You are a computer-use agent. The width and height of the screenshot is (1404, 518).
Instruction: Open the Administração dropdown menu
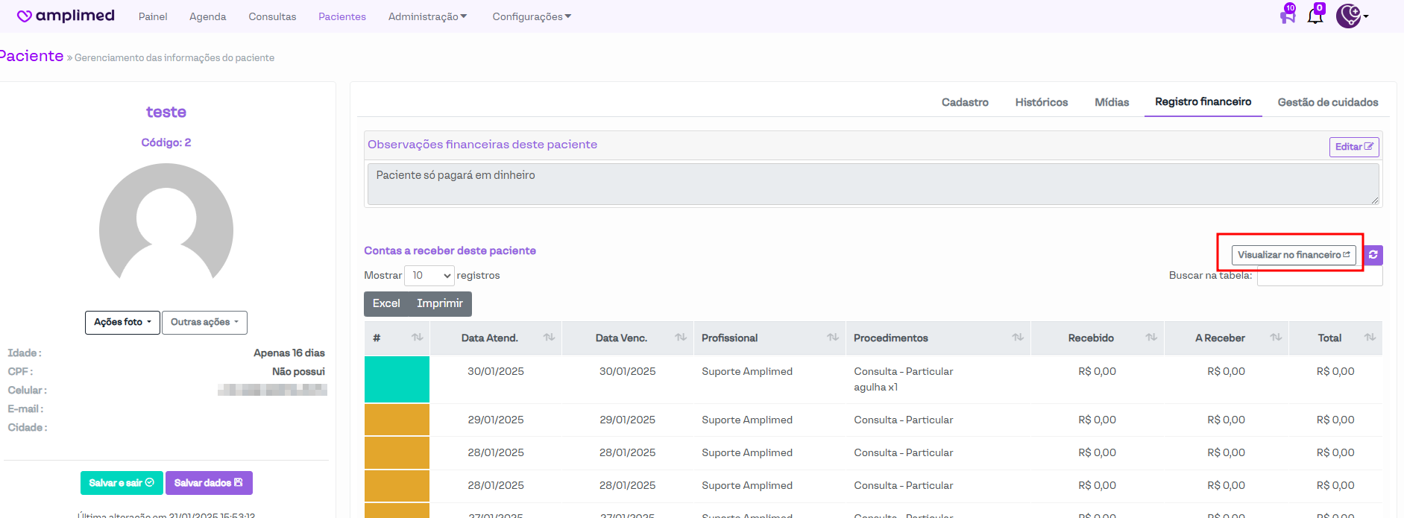(x=427, y=16)
